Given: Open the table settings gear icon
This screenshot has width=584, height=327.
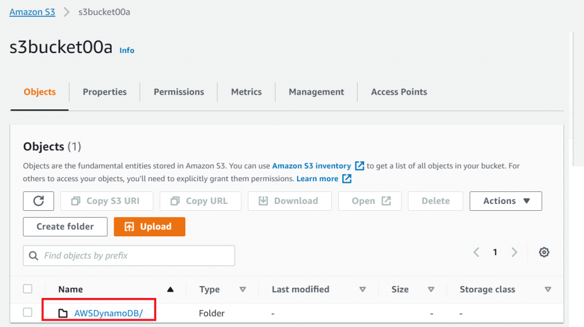Looking at the screenshot, I should 544,252.
